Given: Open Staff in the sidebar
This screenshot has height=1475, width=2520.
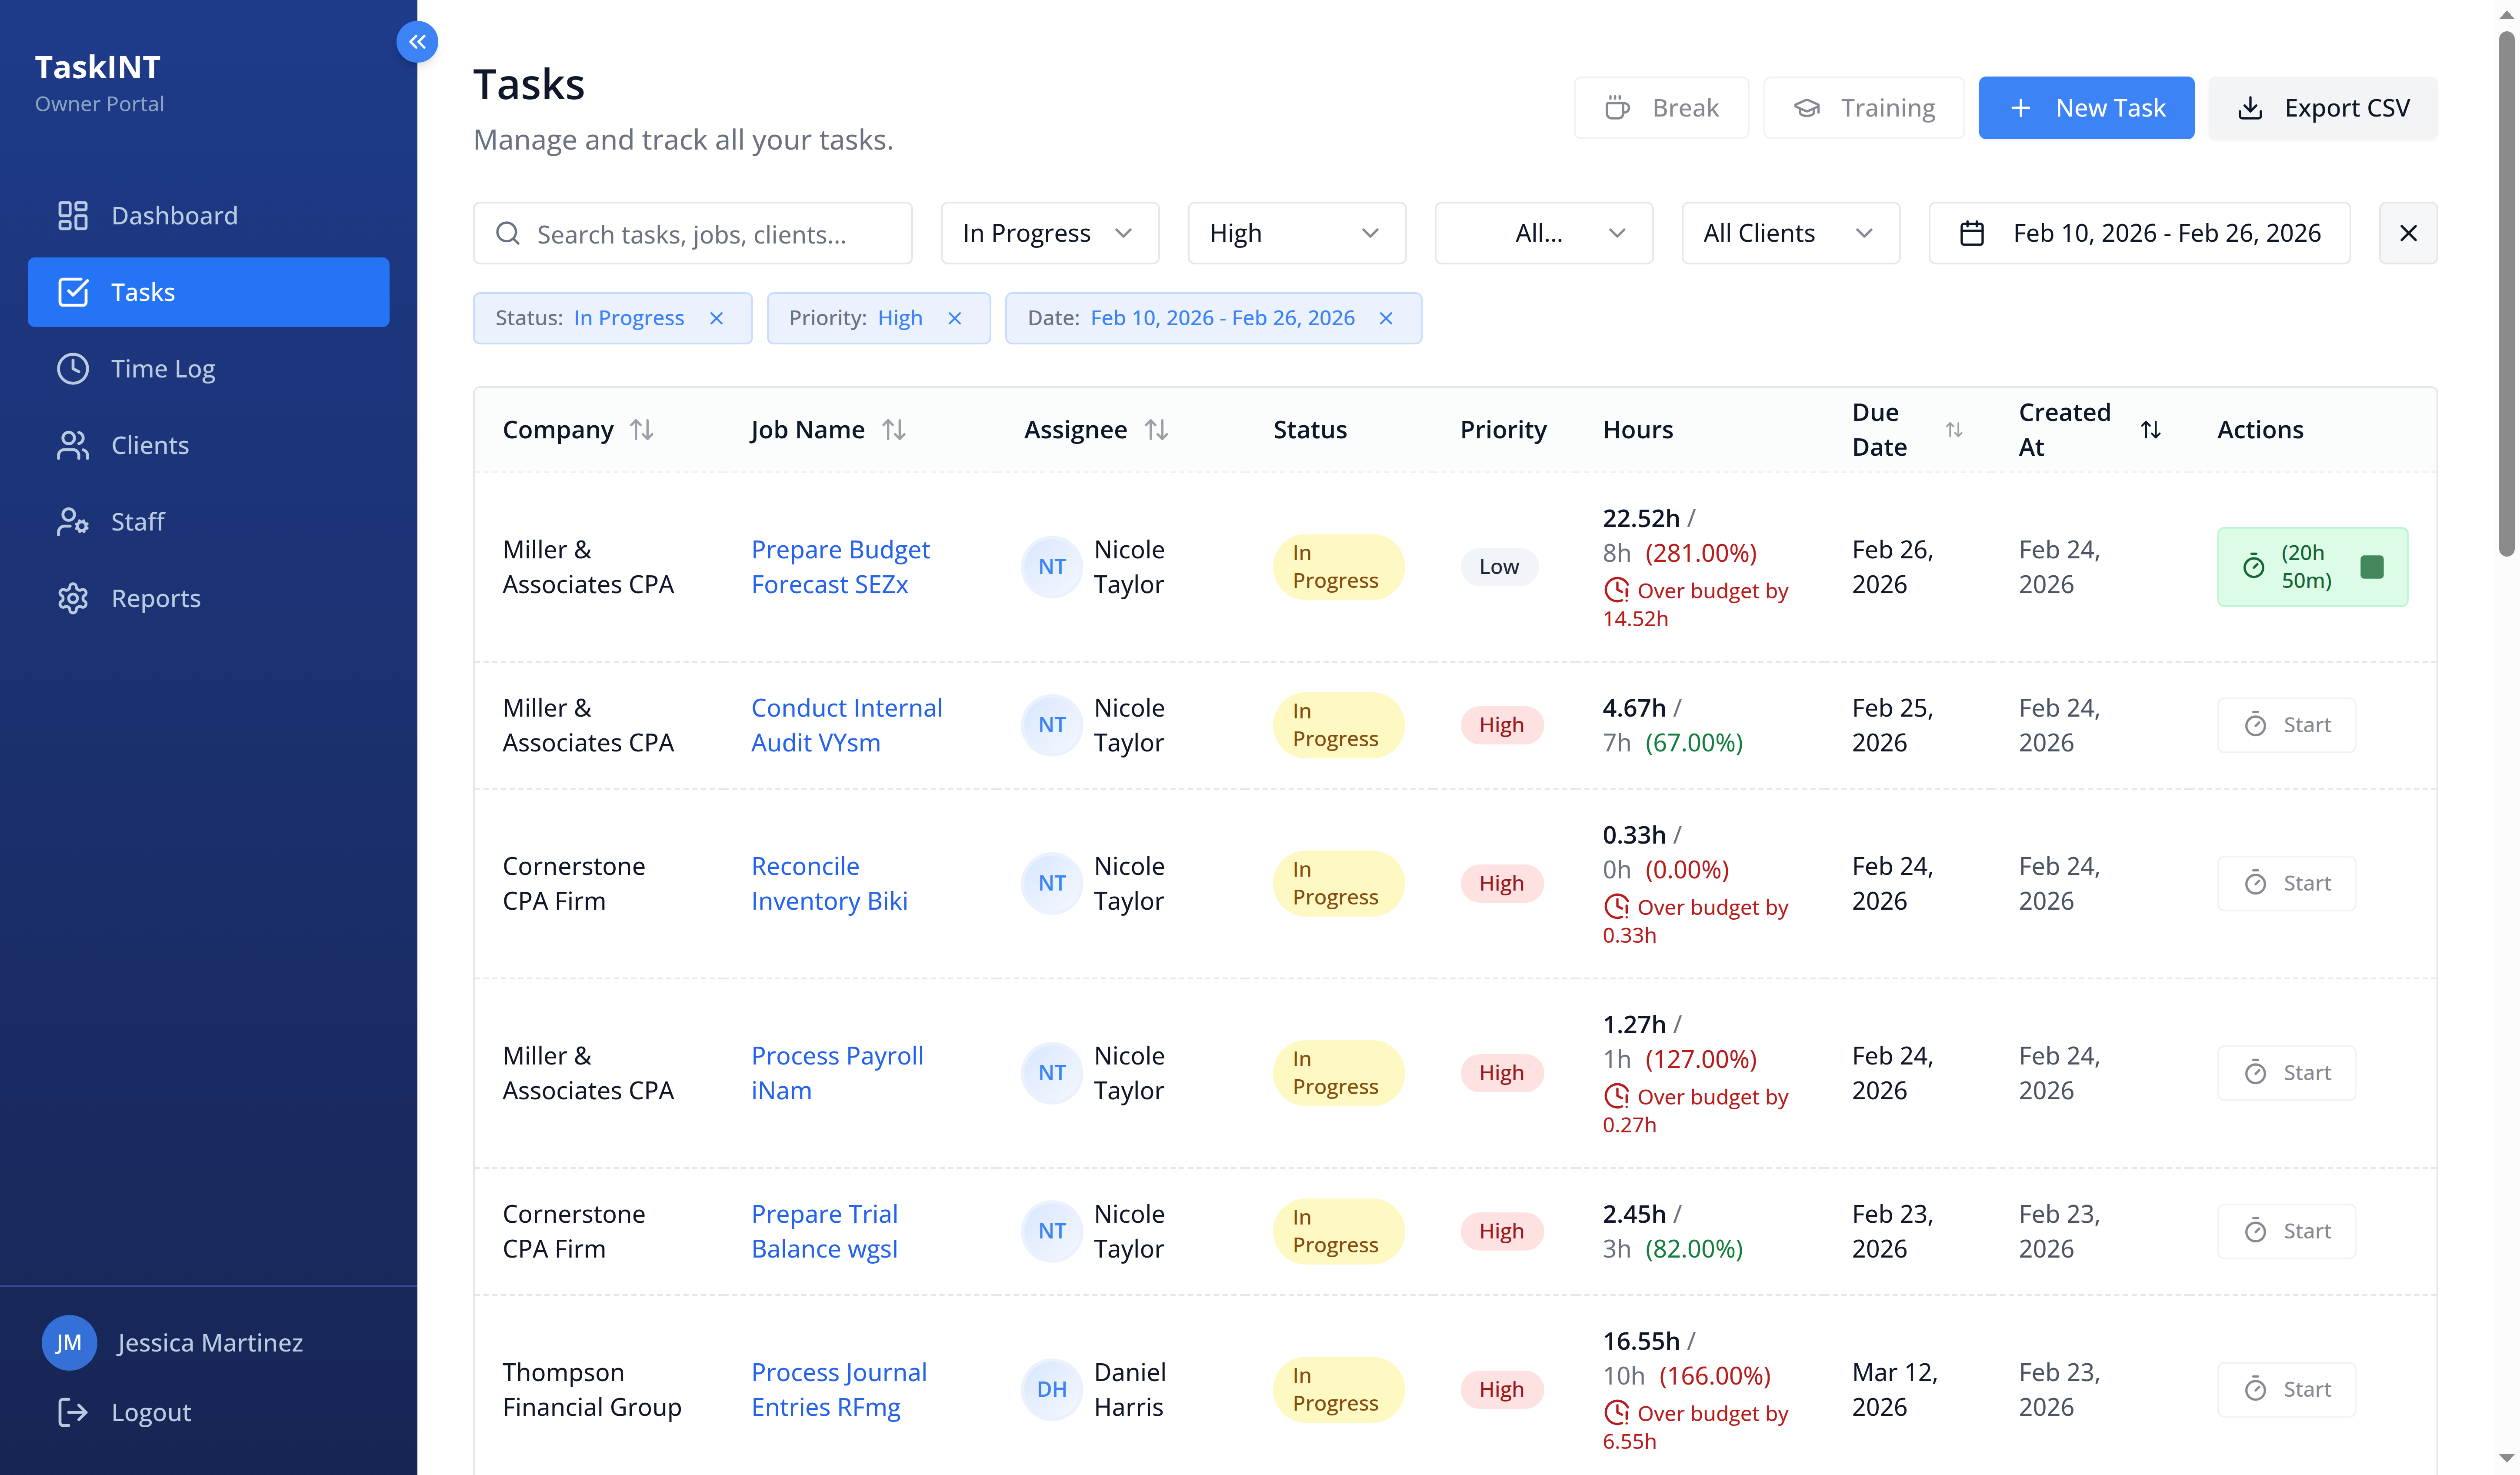Looking at the screenshot, I should (x=208, y=522).
